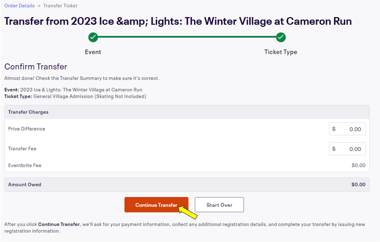
Task: Open the Order Details breadcrumb link
Action: (x=19, y=6)
